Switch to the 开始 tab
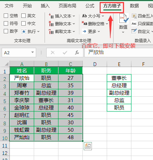The width and height of the screenshot is (153, 160). point(27,6)
